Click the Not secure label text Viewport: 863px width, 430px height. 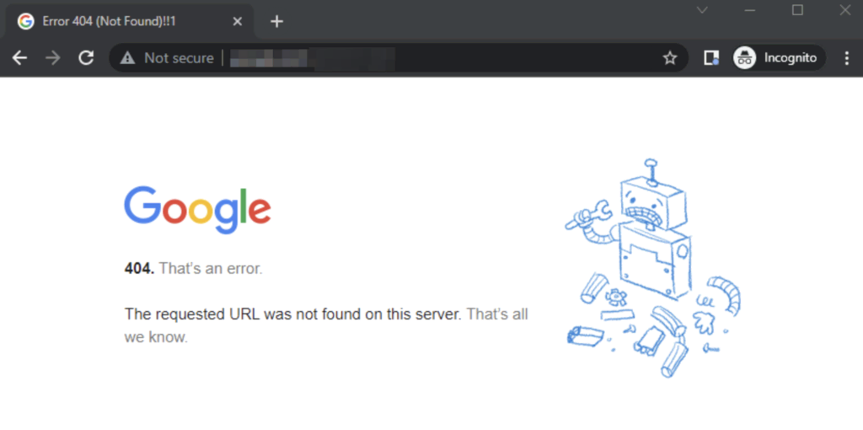click(x=179, y=58)
